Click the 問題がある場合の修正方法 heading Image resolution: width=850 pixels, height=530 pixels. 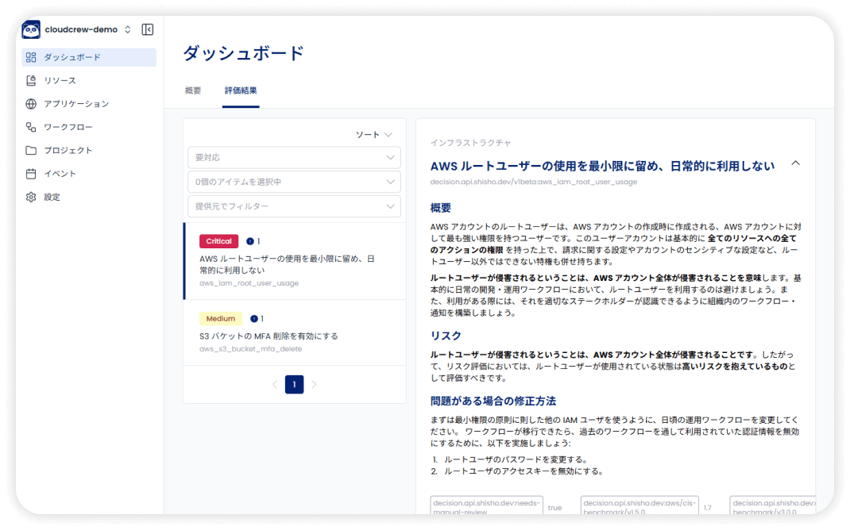point(493,401)
